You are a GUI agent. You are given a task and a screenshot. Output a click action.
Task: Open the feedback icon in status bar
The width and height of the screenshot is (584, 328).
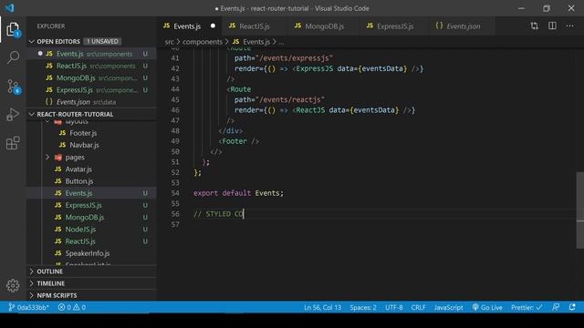[556, 307]
